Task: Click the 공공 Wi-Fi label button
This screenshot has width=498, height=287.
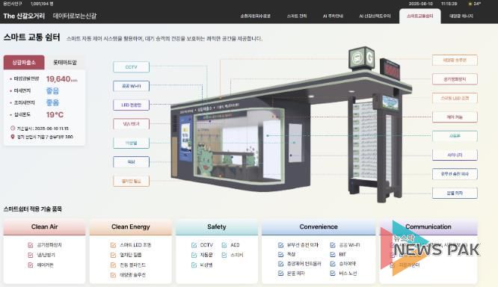Action: coord(131,86)
